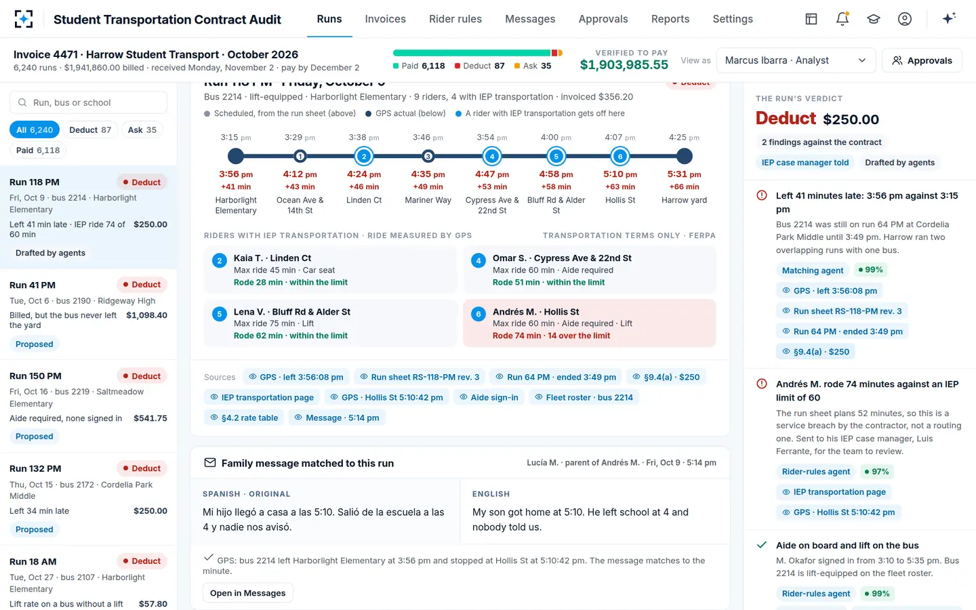This screenshot has height=610, width=976.
Task: Toggle the Deduct 87 filter chip
Action: [x=90, y=129]
